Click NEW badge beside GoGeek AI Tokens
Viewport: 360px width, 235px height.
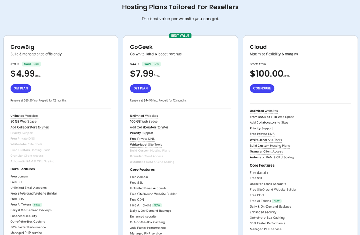coord(157,205)
